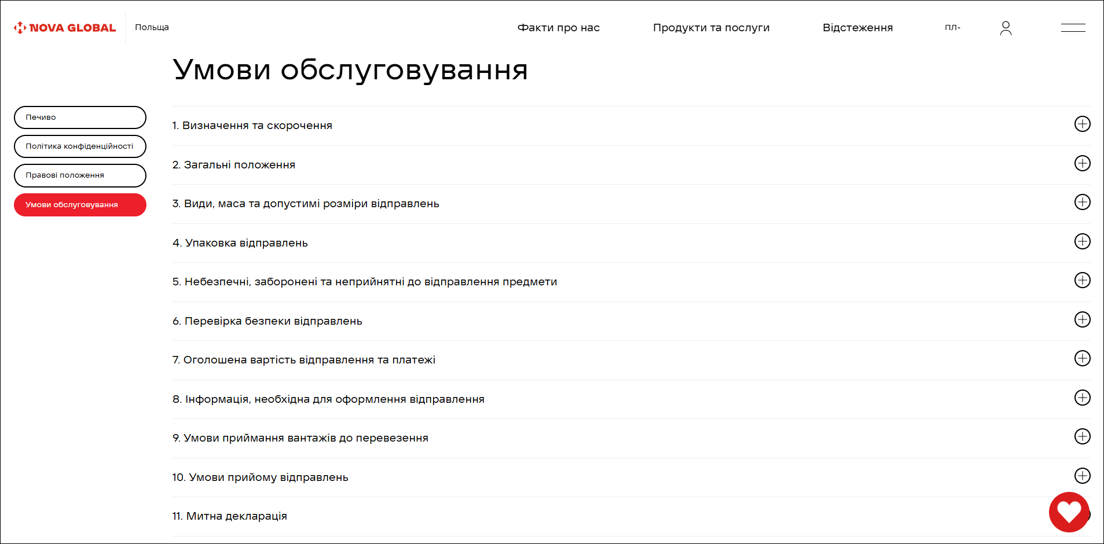Open the ПЛ language dropdown
This screenshot has height=544, width=1104.
click(x=952, y=28)
